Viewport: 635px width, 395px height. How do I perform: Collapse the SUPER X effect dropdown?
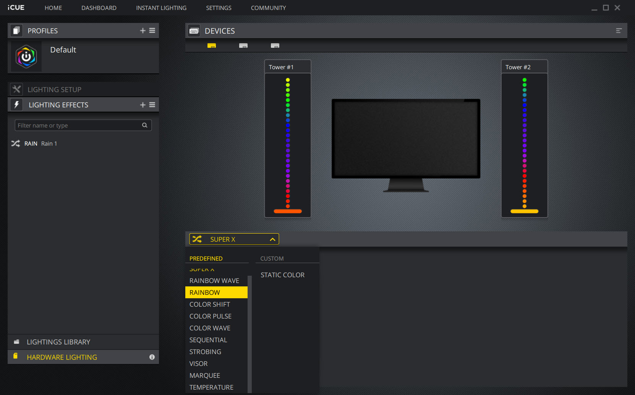[x=234, y=239]
